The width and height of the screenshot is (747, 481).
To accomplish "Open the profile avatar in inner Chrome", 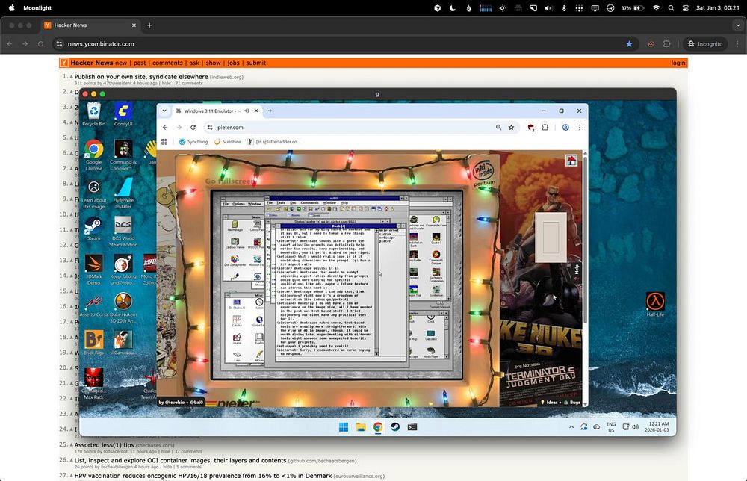I will click(565, 128).
